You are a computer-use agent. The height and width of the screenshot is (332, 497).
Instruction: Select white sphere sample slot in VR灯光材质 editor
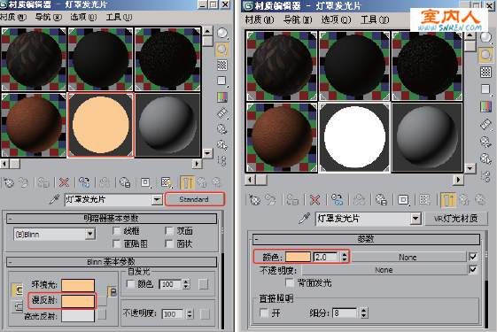[354, 137]
